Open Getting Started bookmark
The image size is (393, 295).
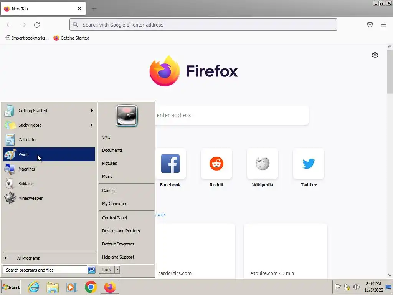(71, 38)
